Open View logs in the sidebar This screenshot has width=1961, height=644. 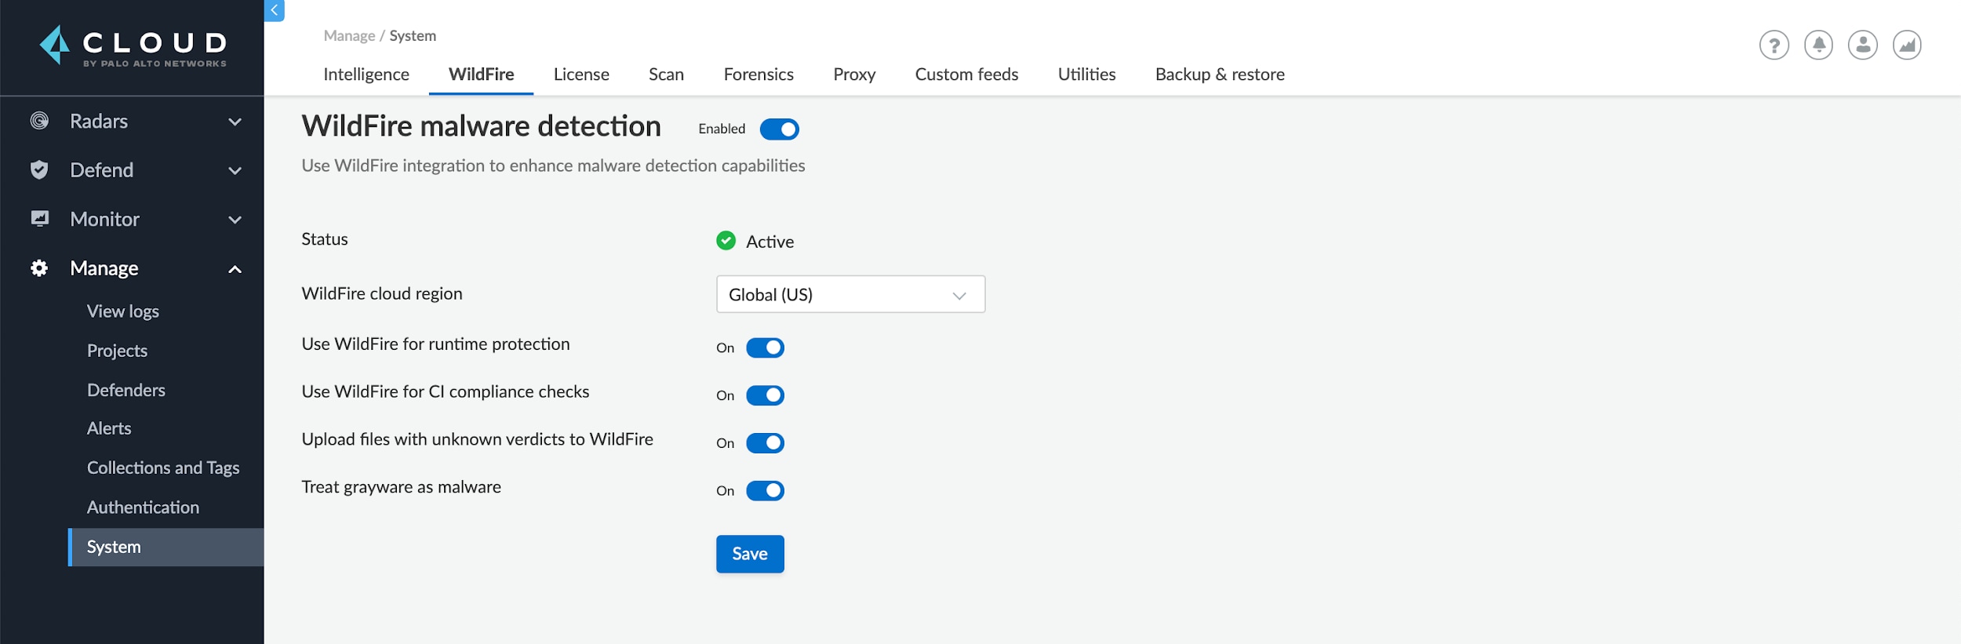[123, 311]
